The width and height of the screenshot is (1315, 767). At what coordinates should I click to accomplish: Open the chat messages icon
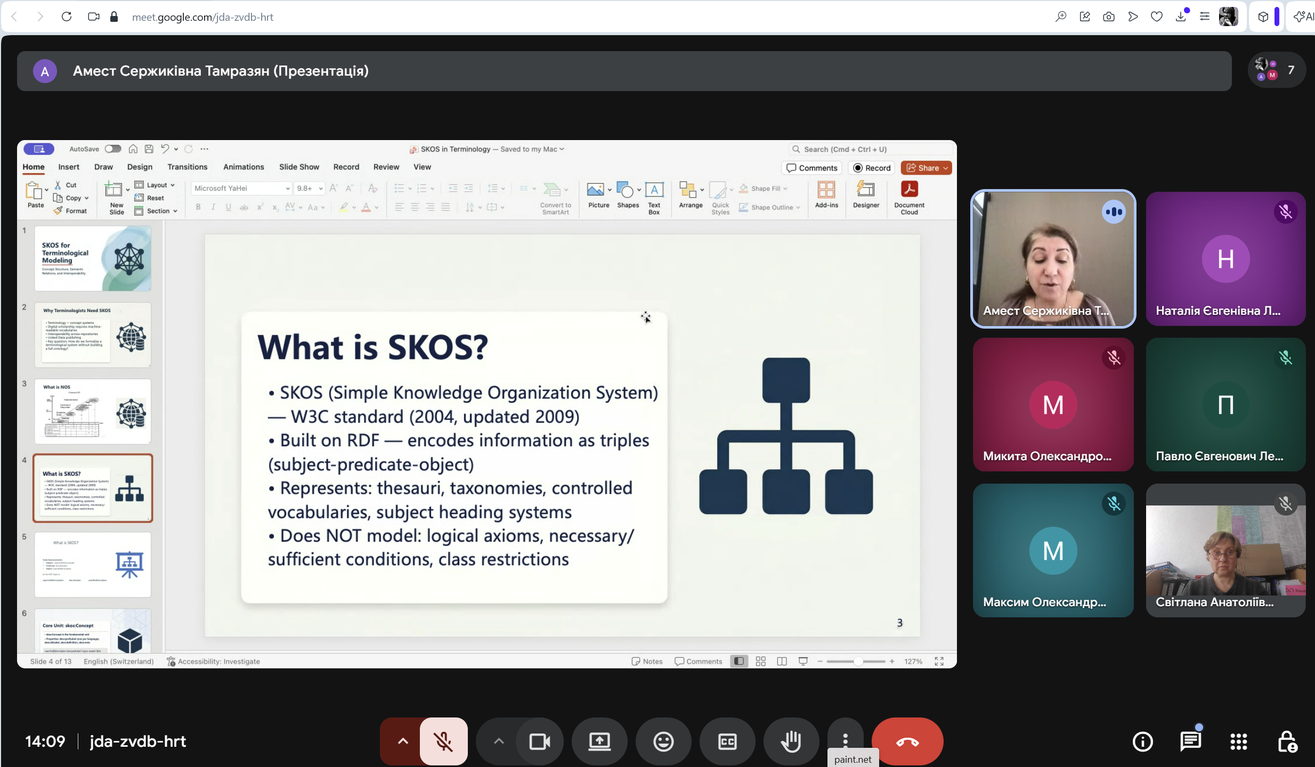coord(1190,741)
